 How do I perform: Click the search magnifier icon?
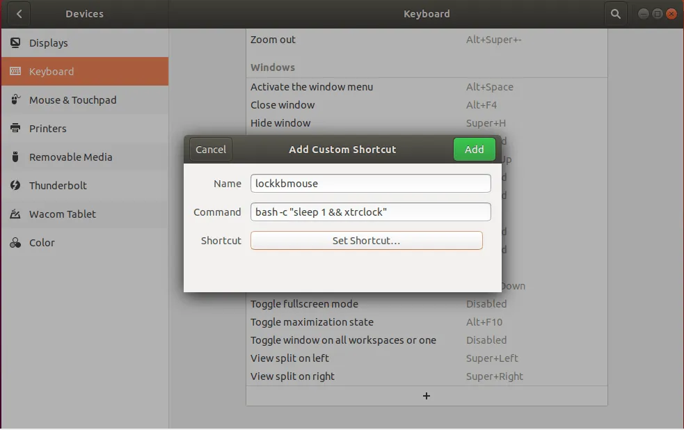[615, 14]
